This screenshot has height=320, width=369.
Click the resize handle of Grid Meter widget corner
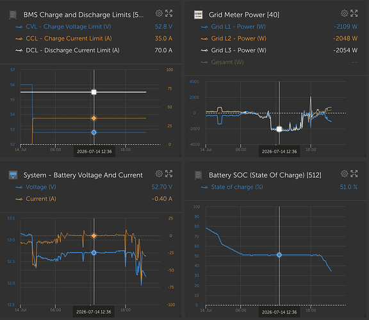(x=365, y=155)
